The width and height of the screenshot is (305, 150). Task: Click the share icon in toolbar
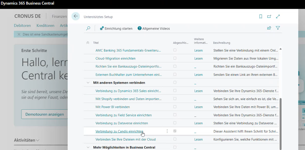[269, 28]
